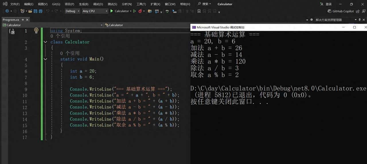Click the console window's title bar icon
This screenshot has width=367, height=164.
[x=194, y=27]
